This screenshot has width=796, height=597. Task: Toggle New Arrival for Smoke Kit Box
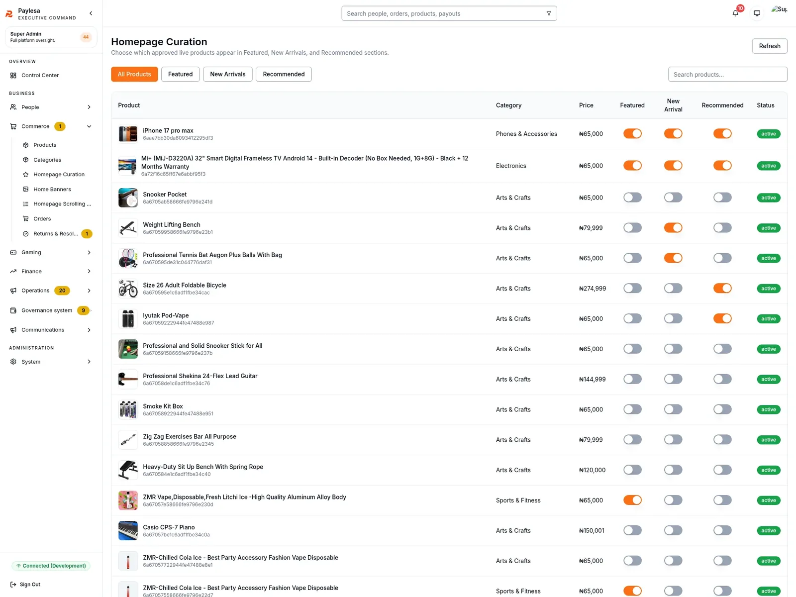[x=673, y=409]
